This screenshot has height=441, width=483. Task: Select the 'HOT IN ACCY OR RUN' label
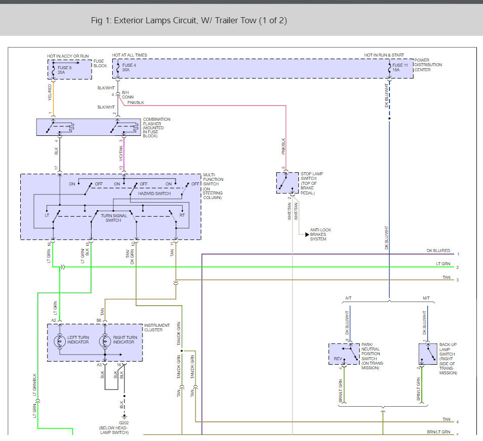[68, 56]
